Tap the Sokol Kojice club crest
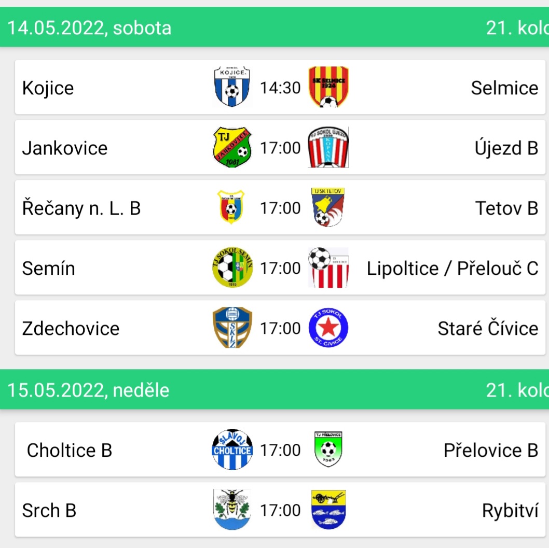 (232, 87)
